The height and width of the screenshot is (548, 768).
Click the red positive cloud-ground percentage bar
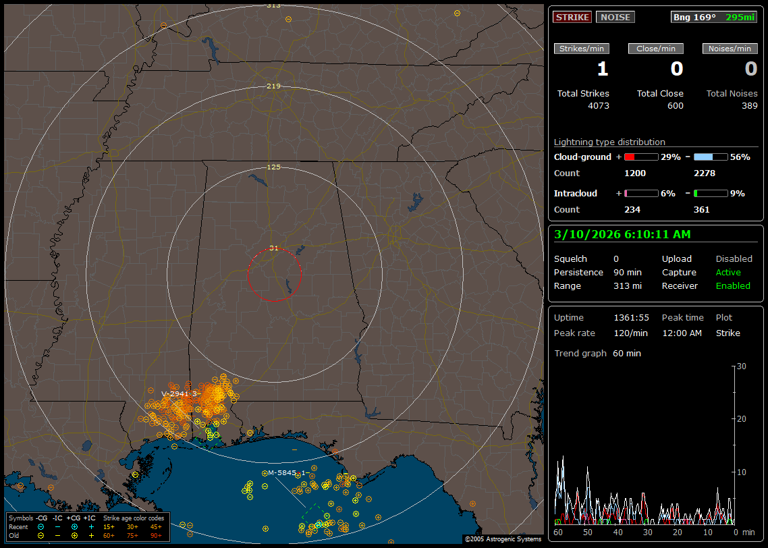[640, 157]
